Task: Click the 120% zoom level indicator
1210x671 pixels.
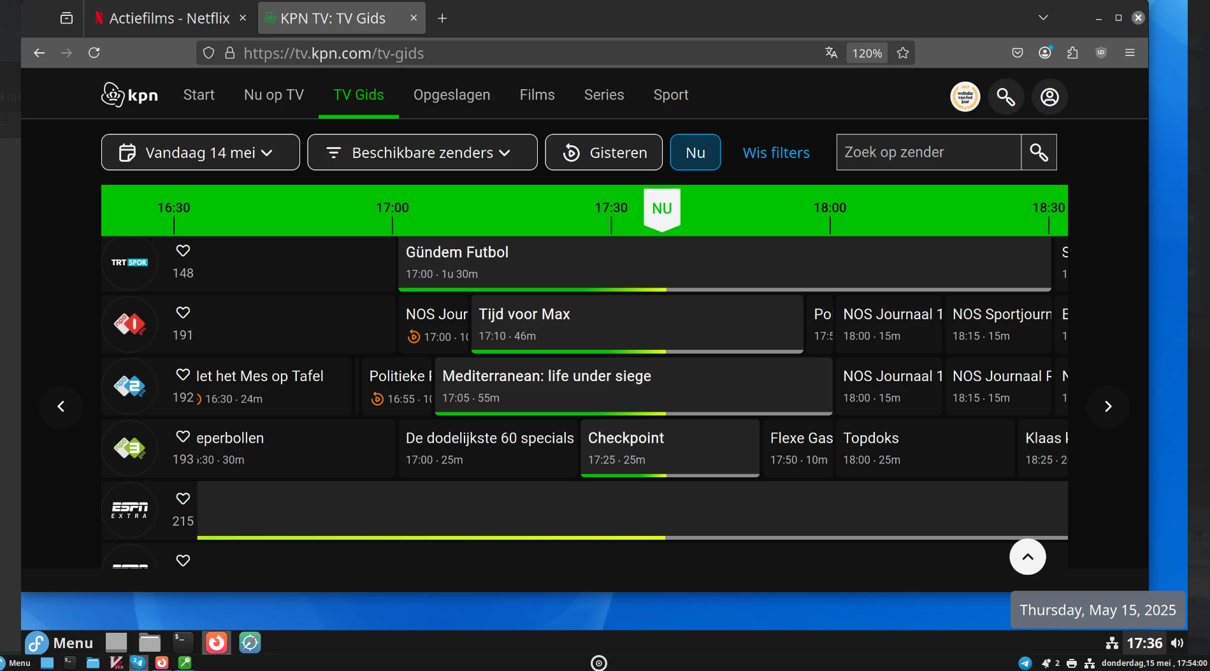Action: click(867, 54)
